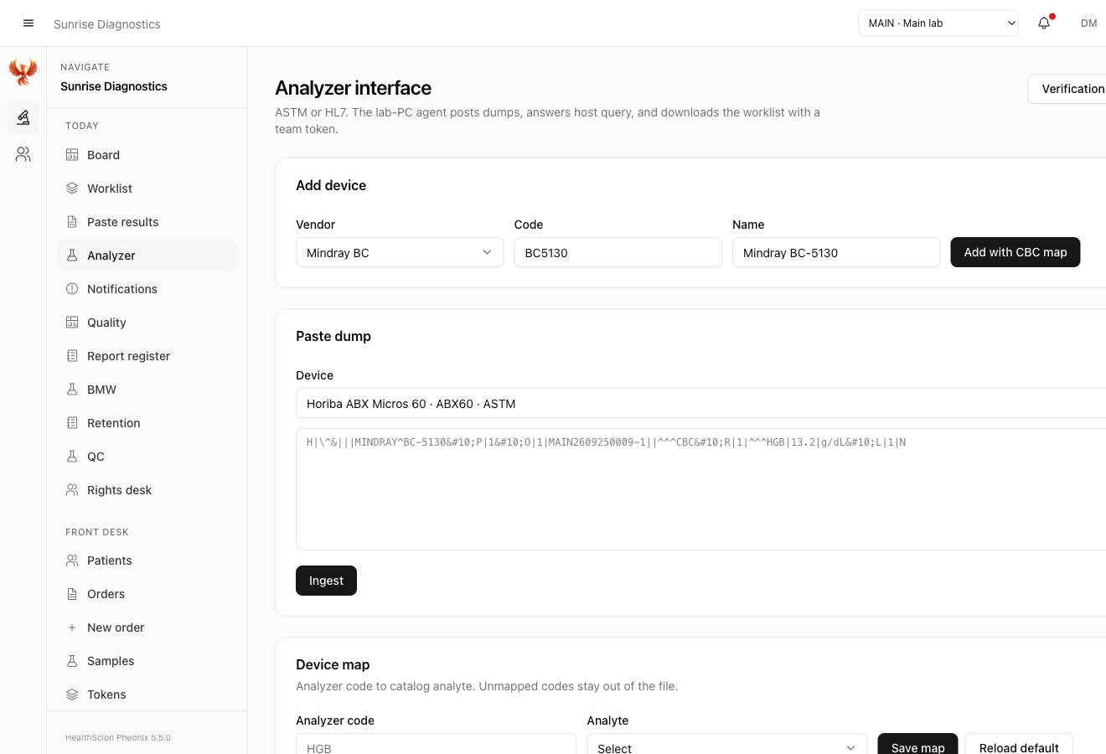Open the Analyte Select dropdown
This screenshot has width=1106, height=754.
[x=727, y=744]
